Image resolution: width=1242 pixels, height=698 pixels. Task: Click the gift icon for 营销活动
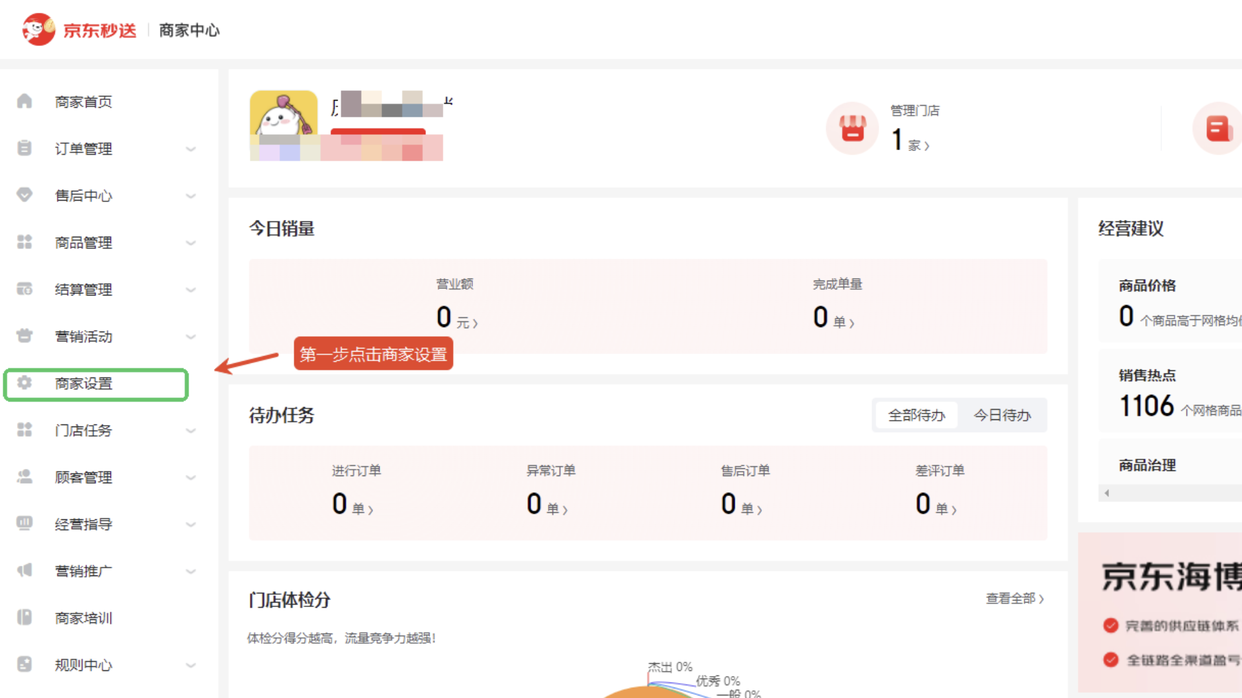[x=25, y=336]
